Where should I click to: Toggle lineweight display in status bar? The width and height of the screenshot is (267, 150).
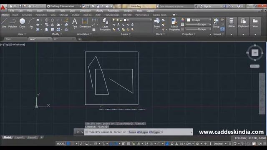point(123,144)
